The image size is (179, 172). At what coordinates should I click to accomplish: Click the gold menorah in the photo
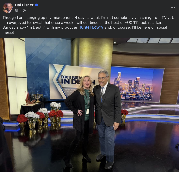(x=38, y=98)
